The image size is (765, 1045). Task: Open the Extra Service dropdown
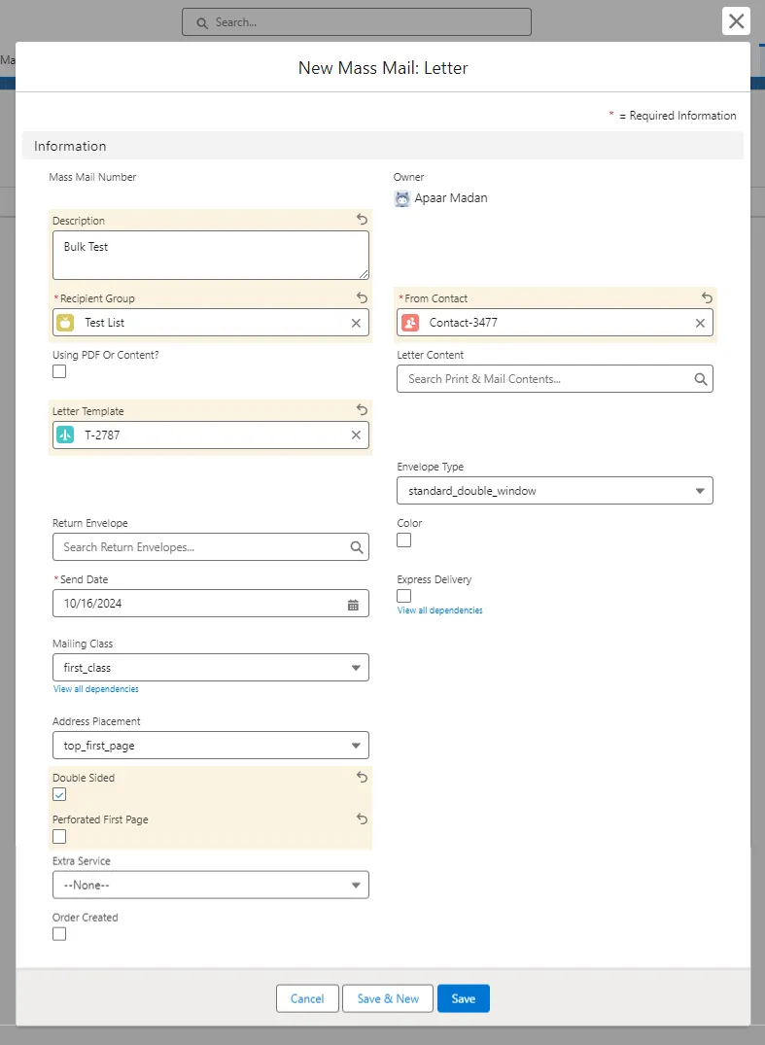(x=210, y=886)
